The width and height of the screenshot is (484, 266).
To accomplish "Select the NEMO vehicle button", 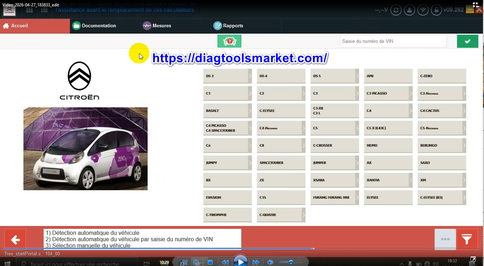I will pos(388,146).
